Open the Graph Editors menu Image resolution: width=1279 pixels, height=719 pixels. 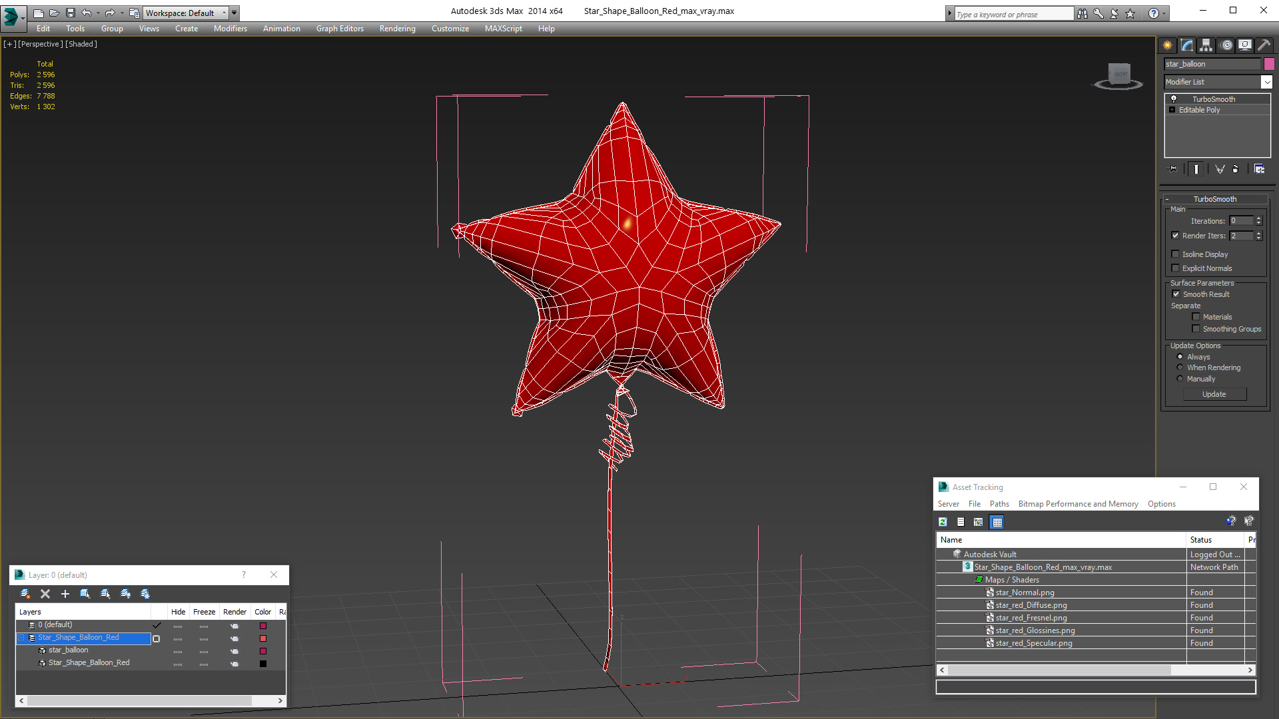[x=340, y=29]
